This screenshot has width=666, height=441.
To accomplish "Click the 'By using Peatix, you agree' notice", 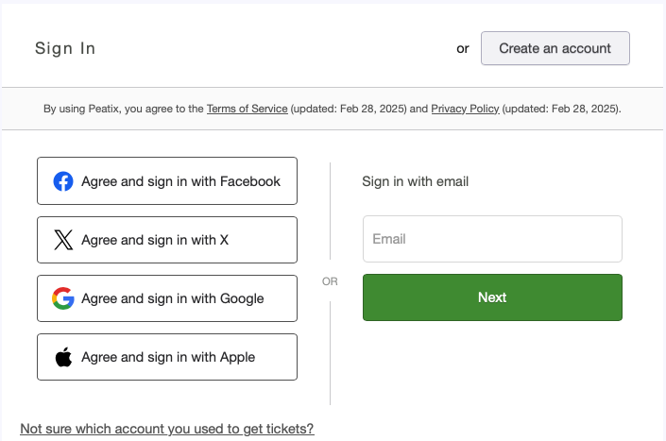I will click(x=123, y=109).
